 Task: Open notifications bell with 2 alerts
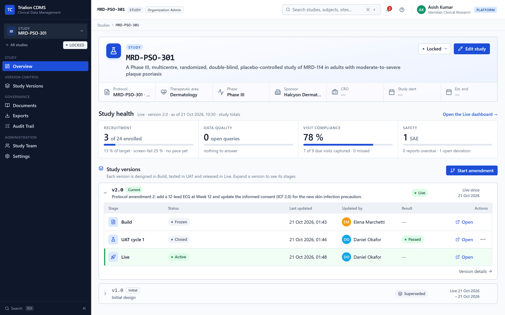pyautogui.click(x=389, y=10)
